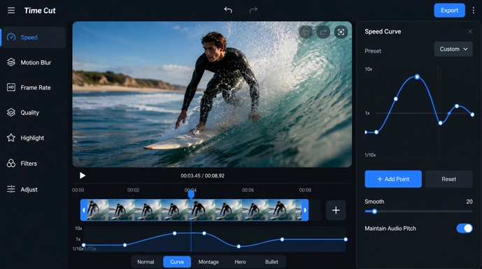The height and width of the screenshot is (269, 482).
Task: Click the last point on timeline speed curve
Action: (x=346, y=239)
